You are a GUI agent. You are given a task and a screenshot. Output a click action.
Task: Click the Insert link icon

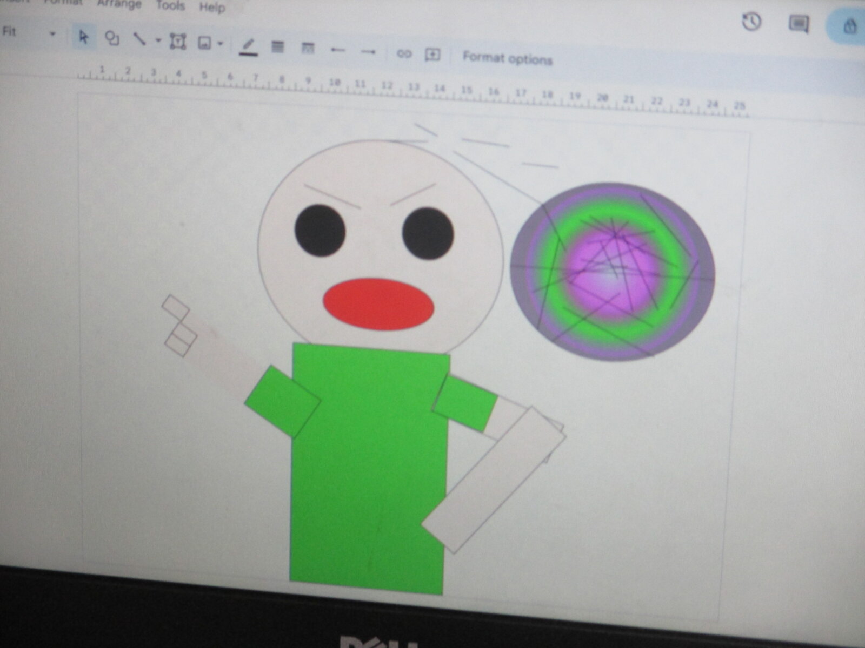(404, 53)
